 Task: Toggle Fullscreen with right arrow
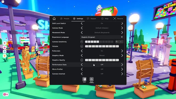tap(122, 51)
